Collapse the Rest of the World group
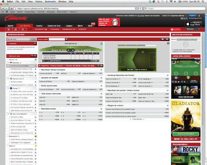The height and width of the screenshot is (165, 207). coord(9,114)
